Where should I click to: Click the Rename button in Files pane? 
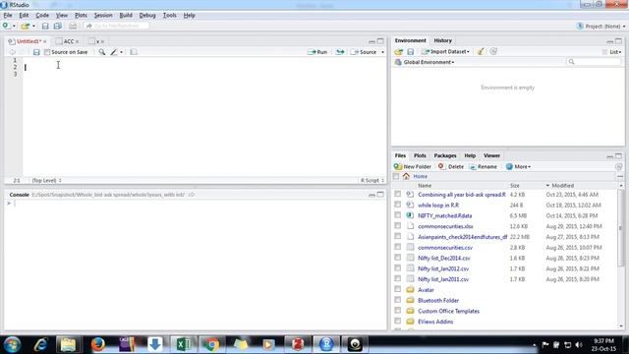pos(484,166)
